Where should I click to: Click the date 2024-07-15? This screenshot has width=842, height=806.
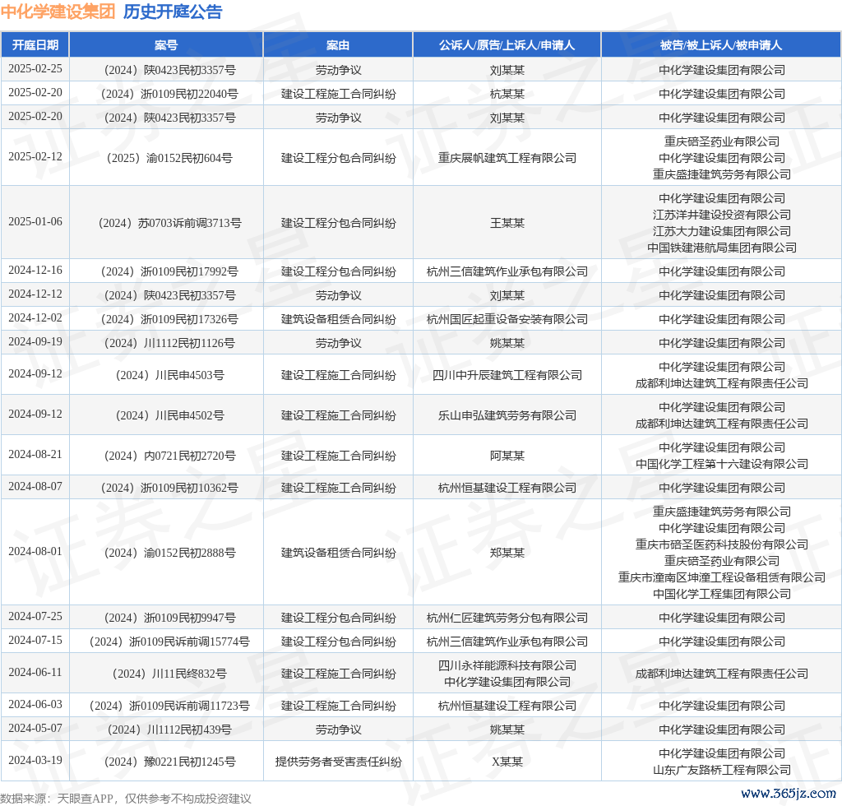[35, 641]
